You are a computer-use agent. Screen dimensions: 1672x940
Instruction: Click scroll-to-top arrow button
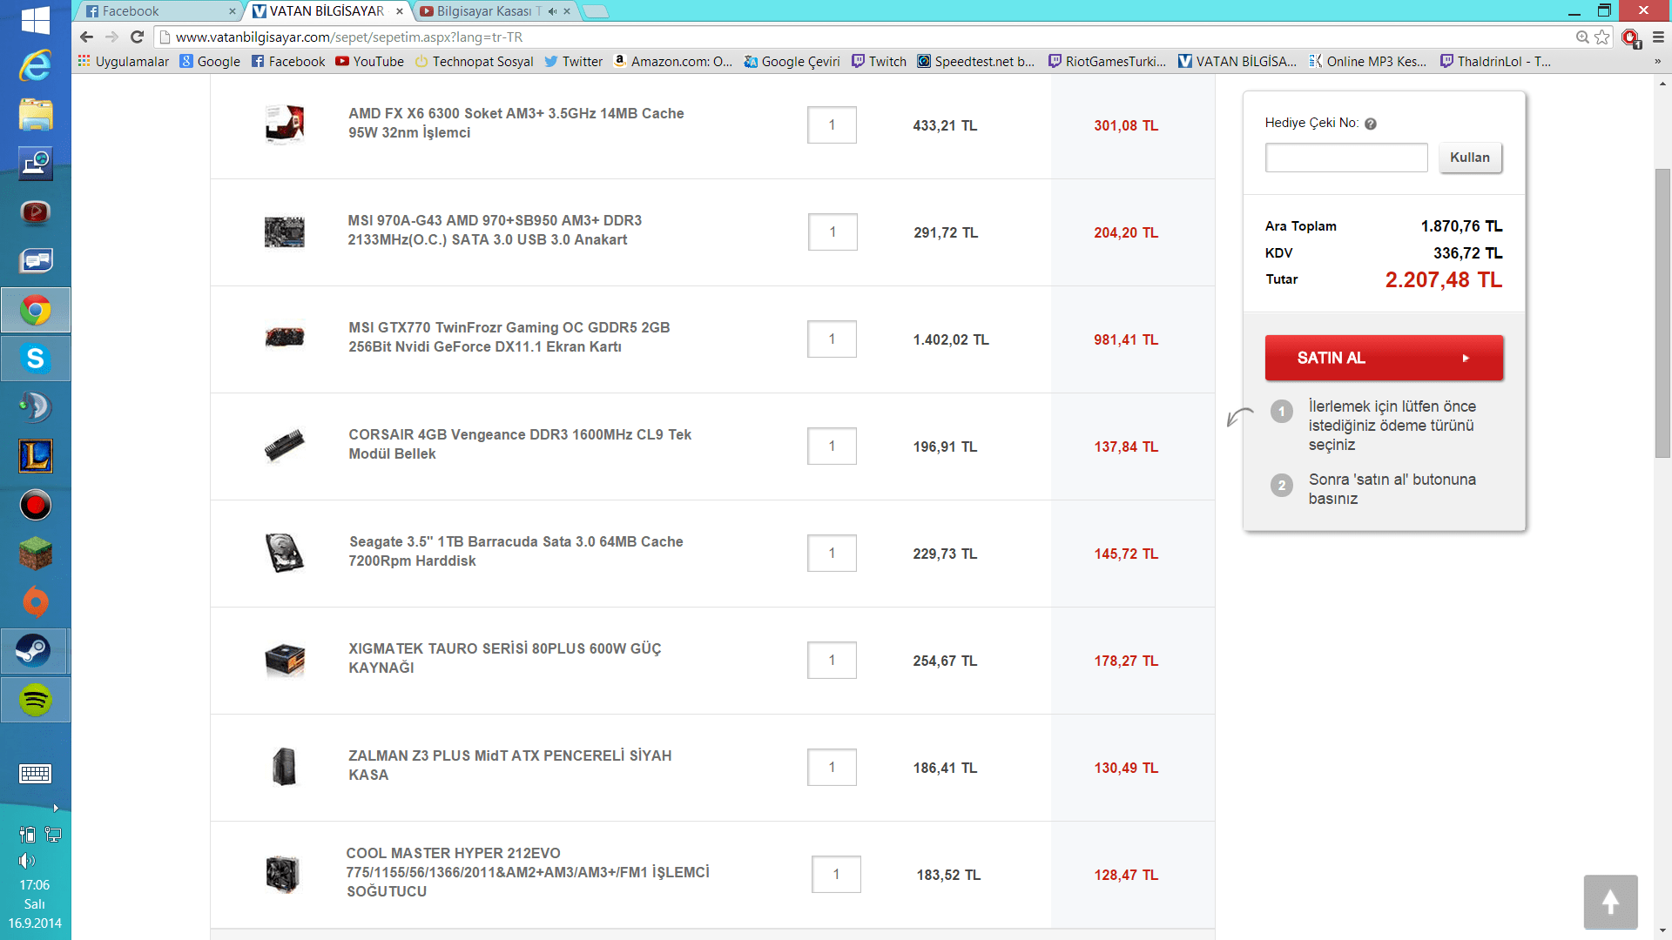point(1610,902)
